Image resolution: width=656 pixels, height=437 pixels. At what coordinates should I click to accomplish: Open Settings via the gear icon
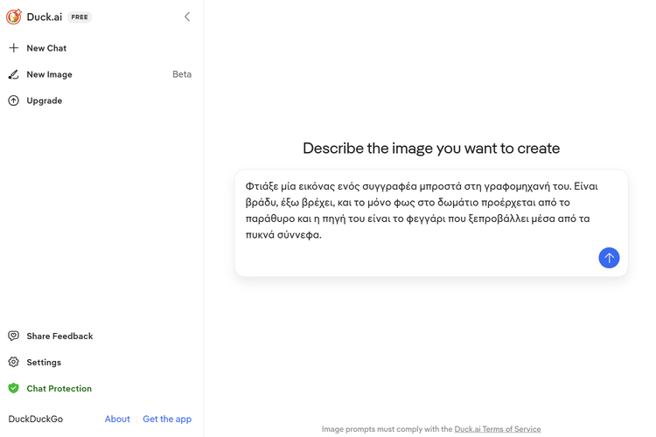[13, 362]
